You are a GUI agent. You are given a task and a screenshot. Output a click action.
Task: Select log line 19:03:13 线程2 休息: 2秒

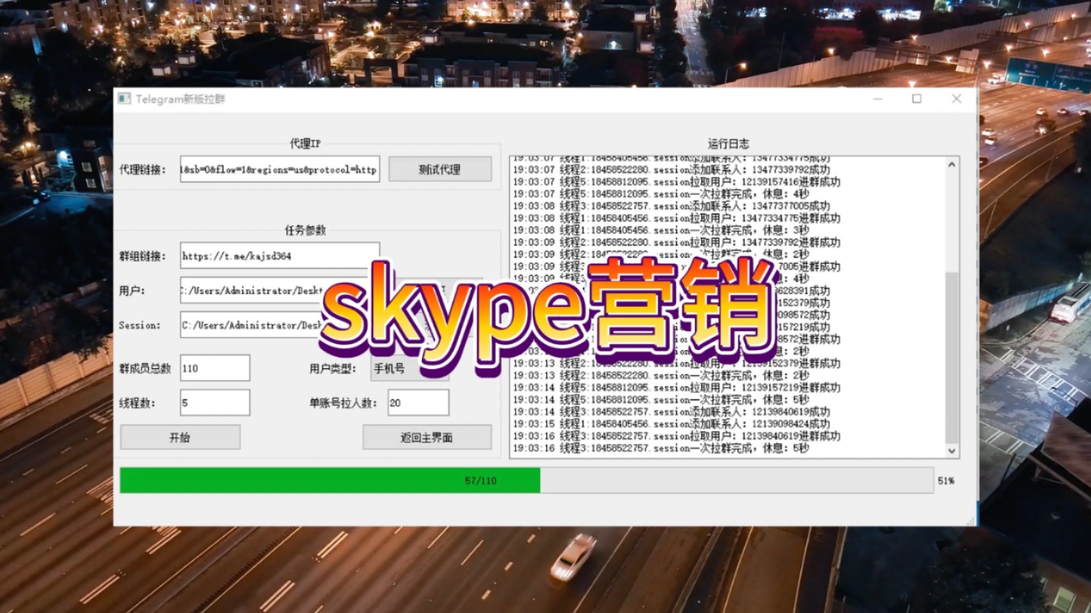[x=661, y=376]
